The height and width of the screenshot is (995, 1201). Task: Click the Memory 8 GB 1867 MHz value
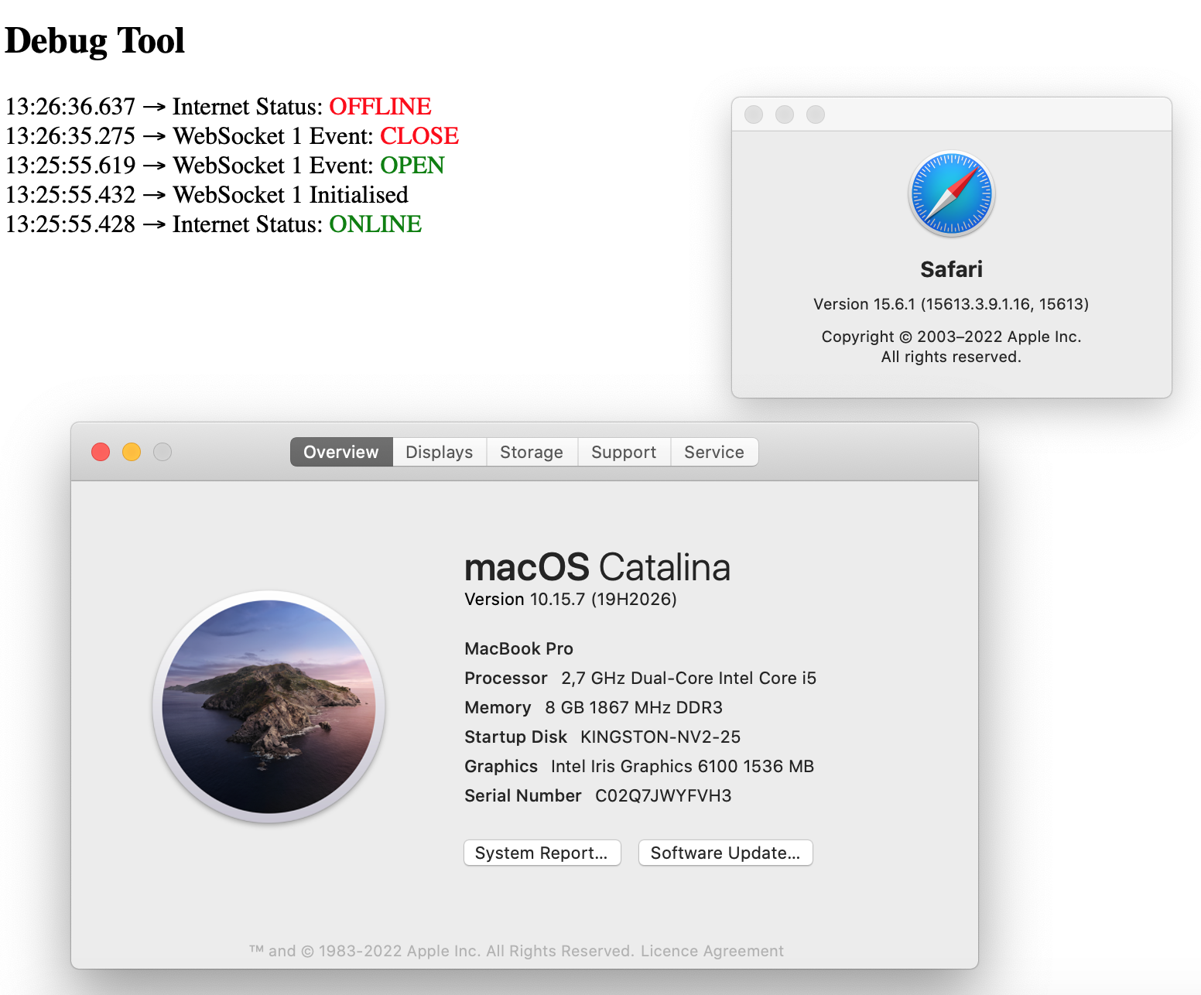tap(634, 707)
